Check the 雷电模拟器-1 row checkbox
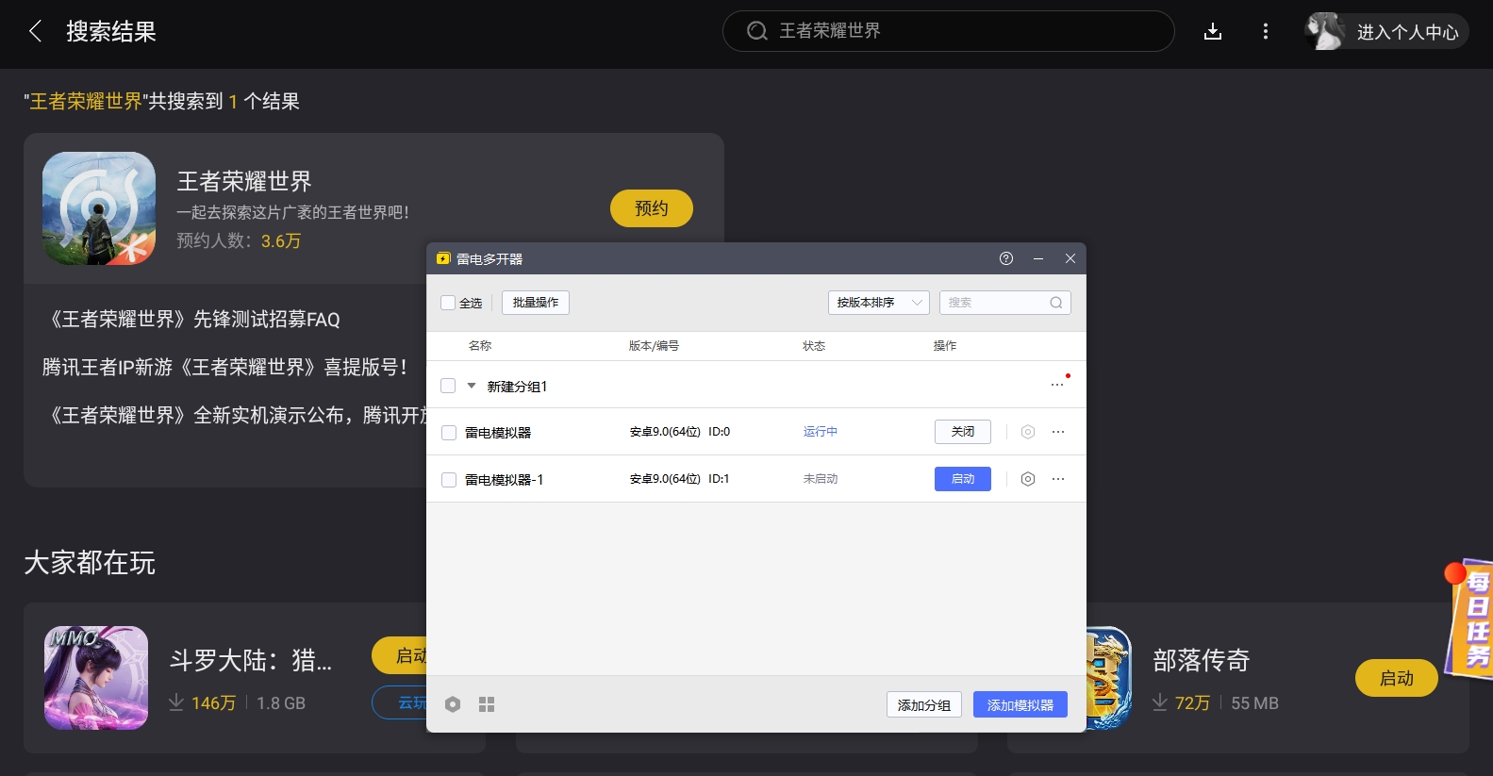 tap(449, 480)
